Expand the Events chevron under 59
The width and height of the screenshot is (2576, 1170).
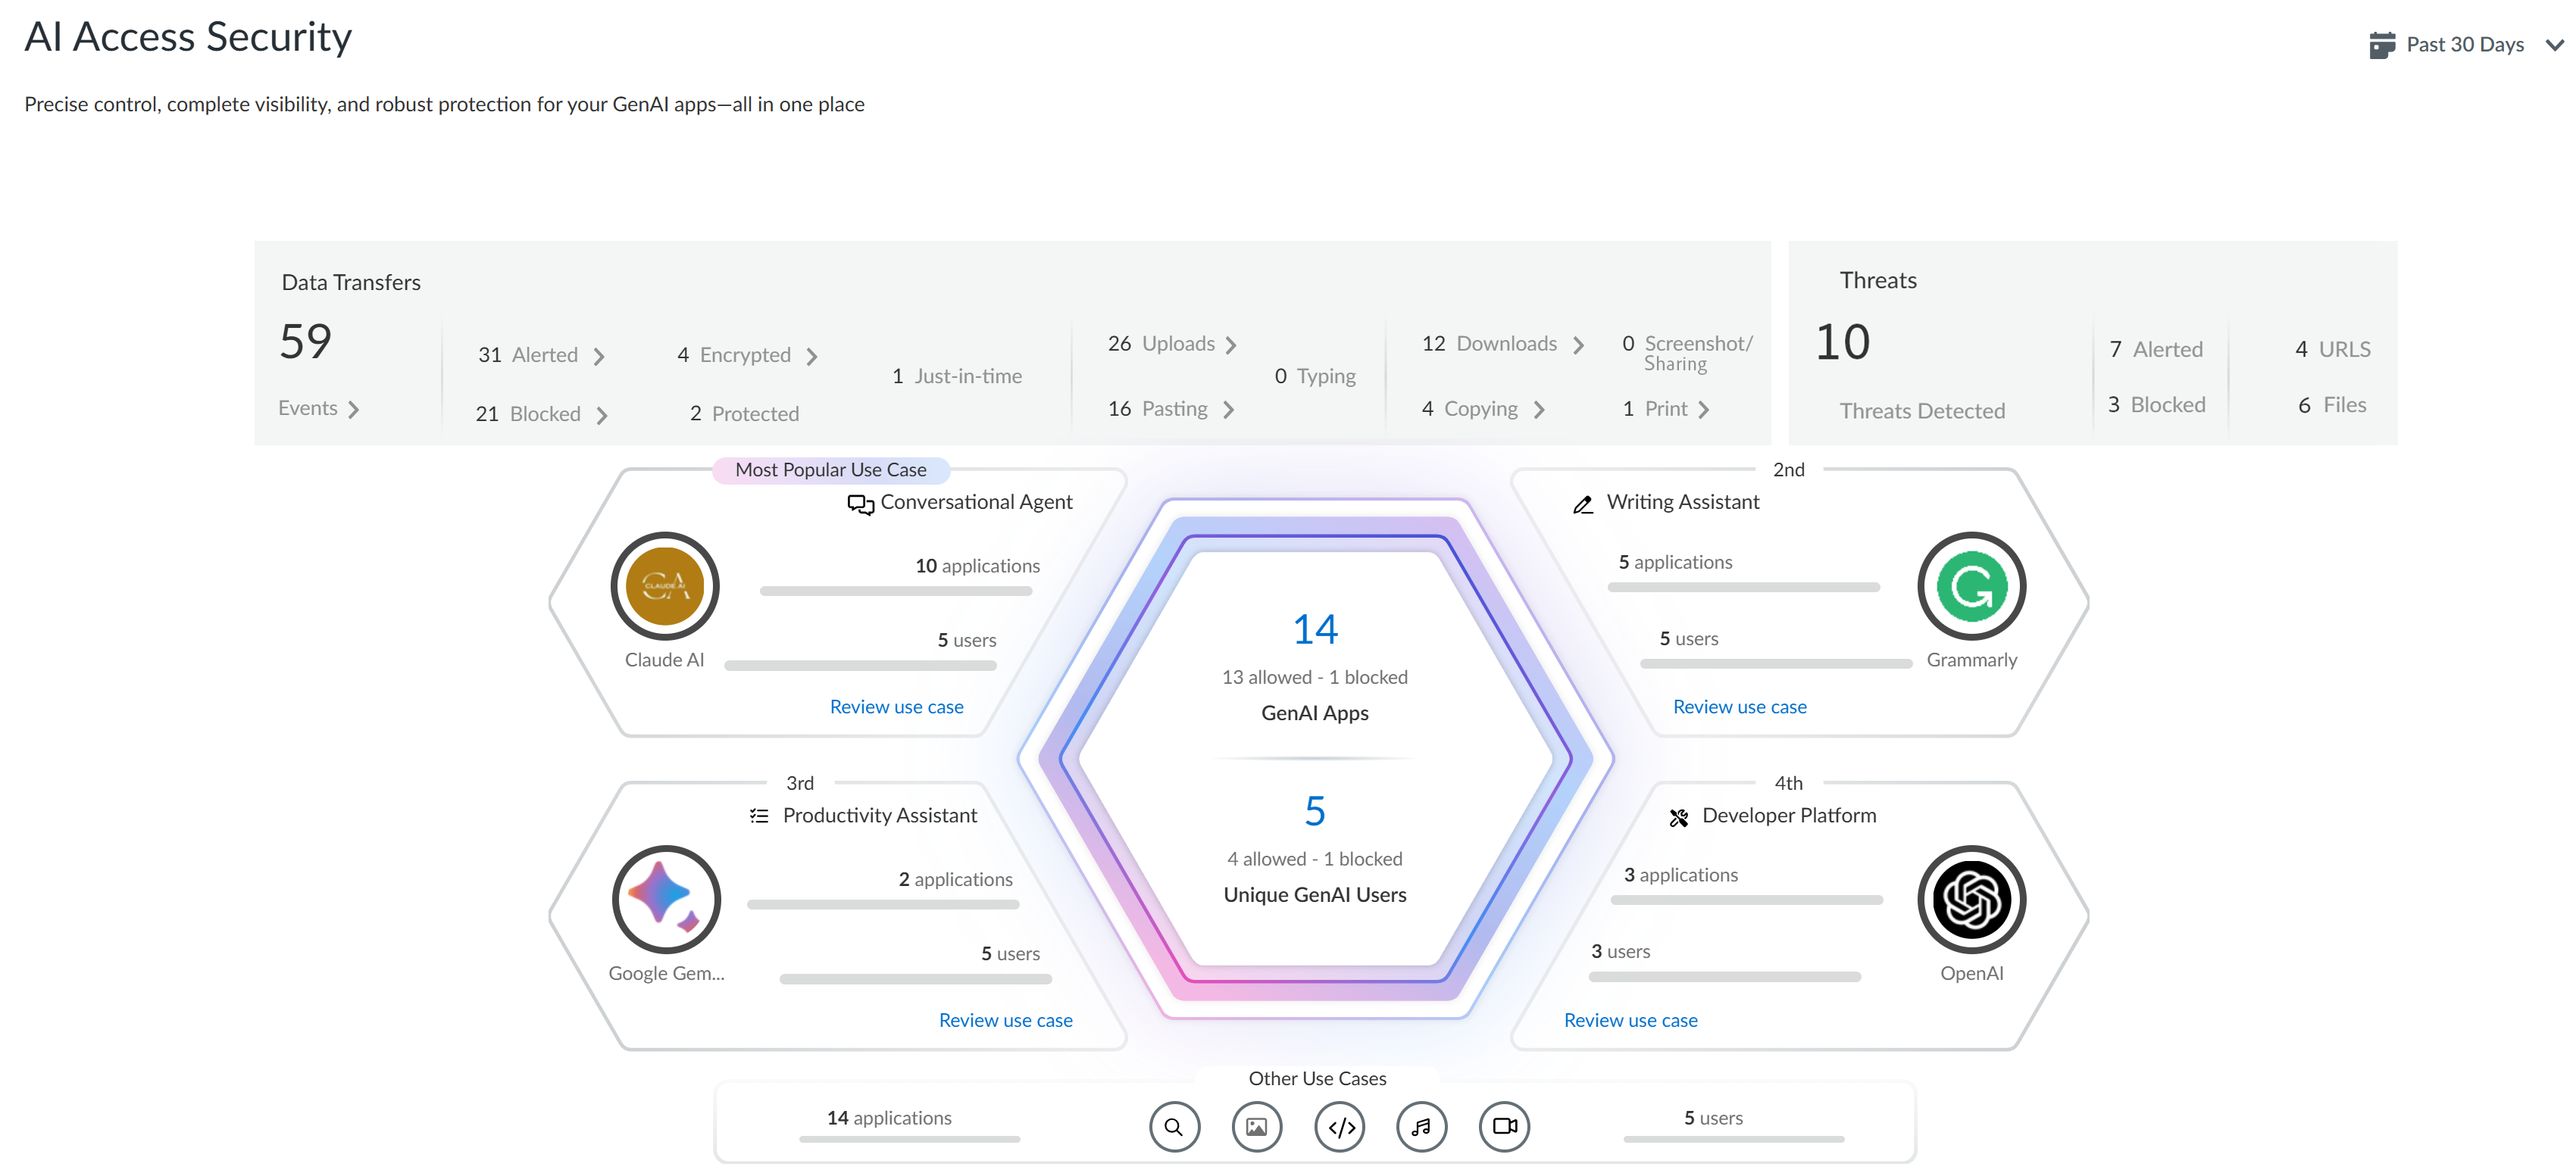pos(353,410)
